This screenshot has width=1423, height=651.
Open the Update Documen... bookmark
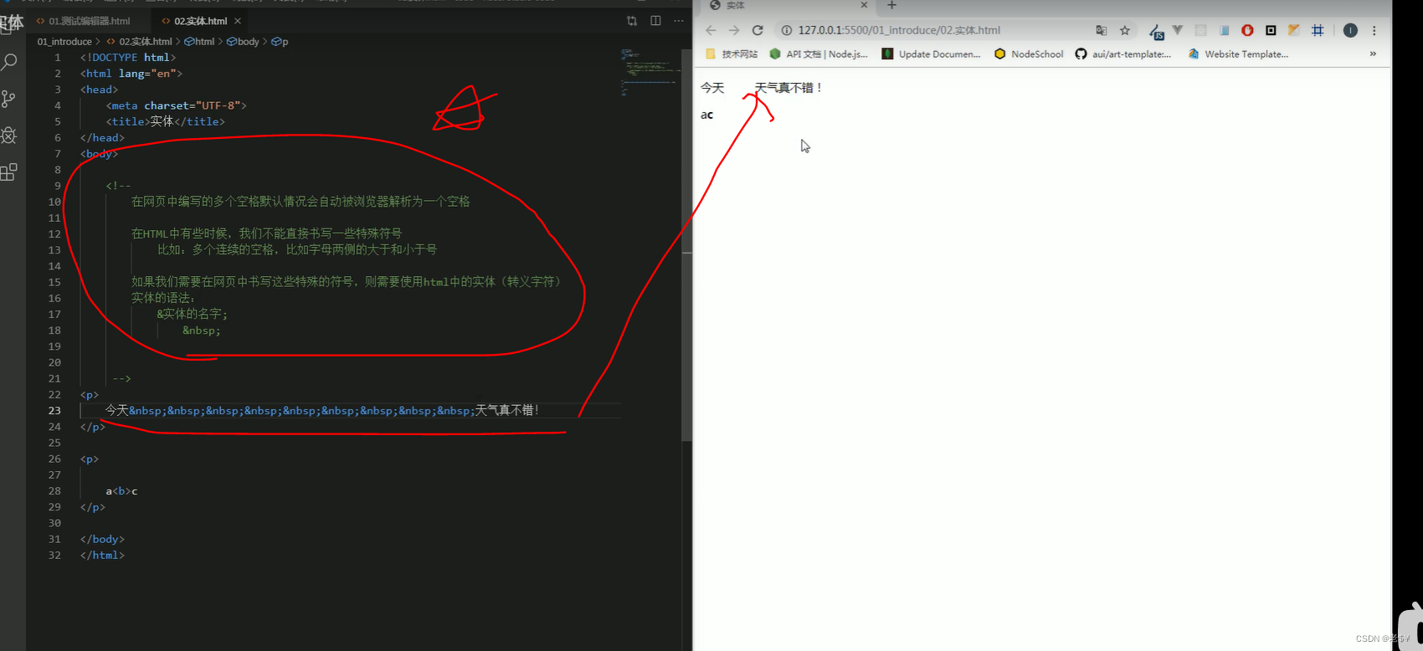click(x=931, y=54)
